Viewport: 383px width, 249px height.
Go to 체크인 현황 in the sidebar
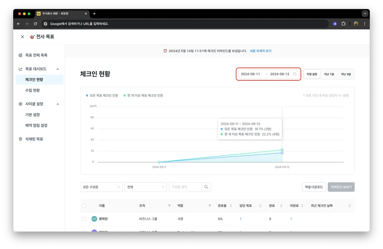coord(39,80)
